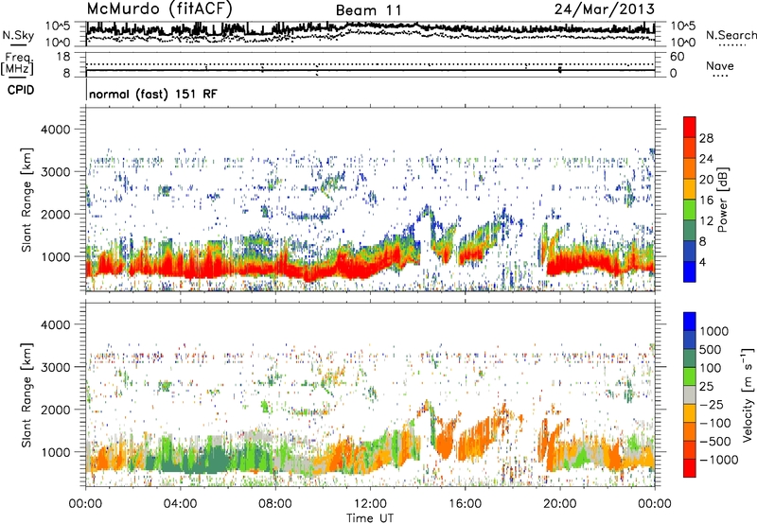Select the '04:00' time tick label
The height and width of the screenshot is (524, 757).
(181, 504)
